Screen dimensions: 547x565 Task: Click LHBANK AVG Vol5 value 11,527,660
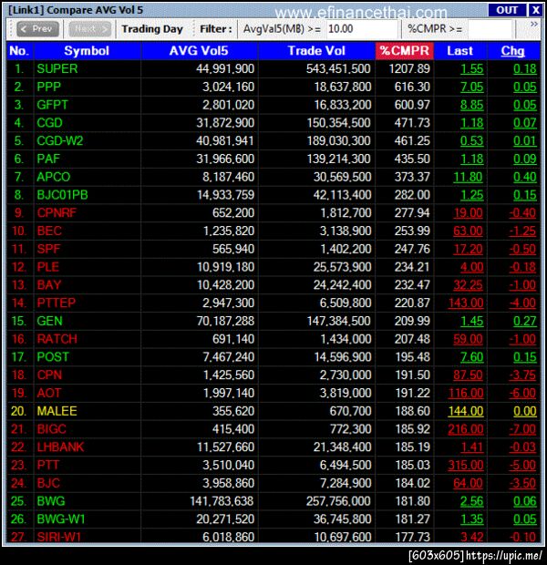(225, 447)
